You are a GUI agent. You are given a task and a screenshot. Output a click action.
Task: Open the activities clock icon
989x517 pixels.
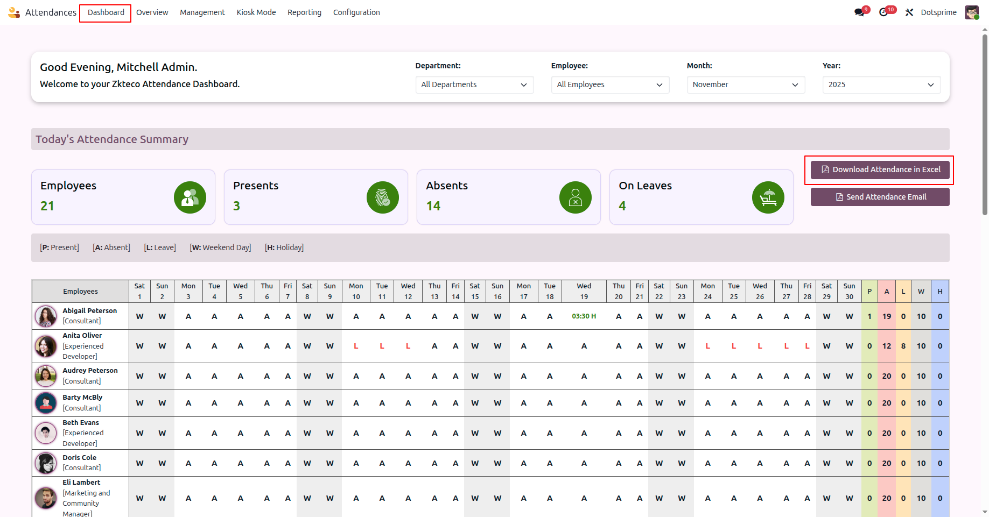883,12
